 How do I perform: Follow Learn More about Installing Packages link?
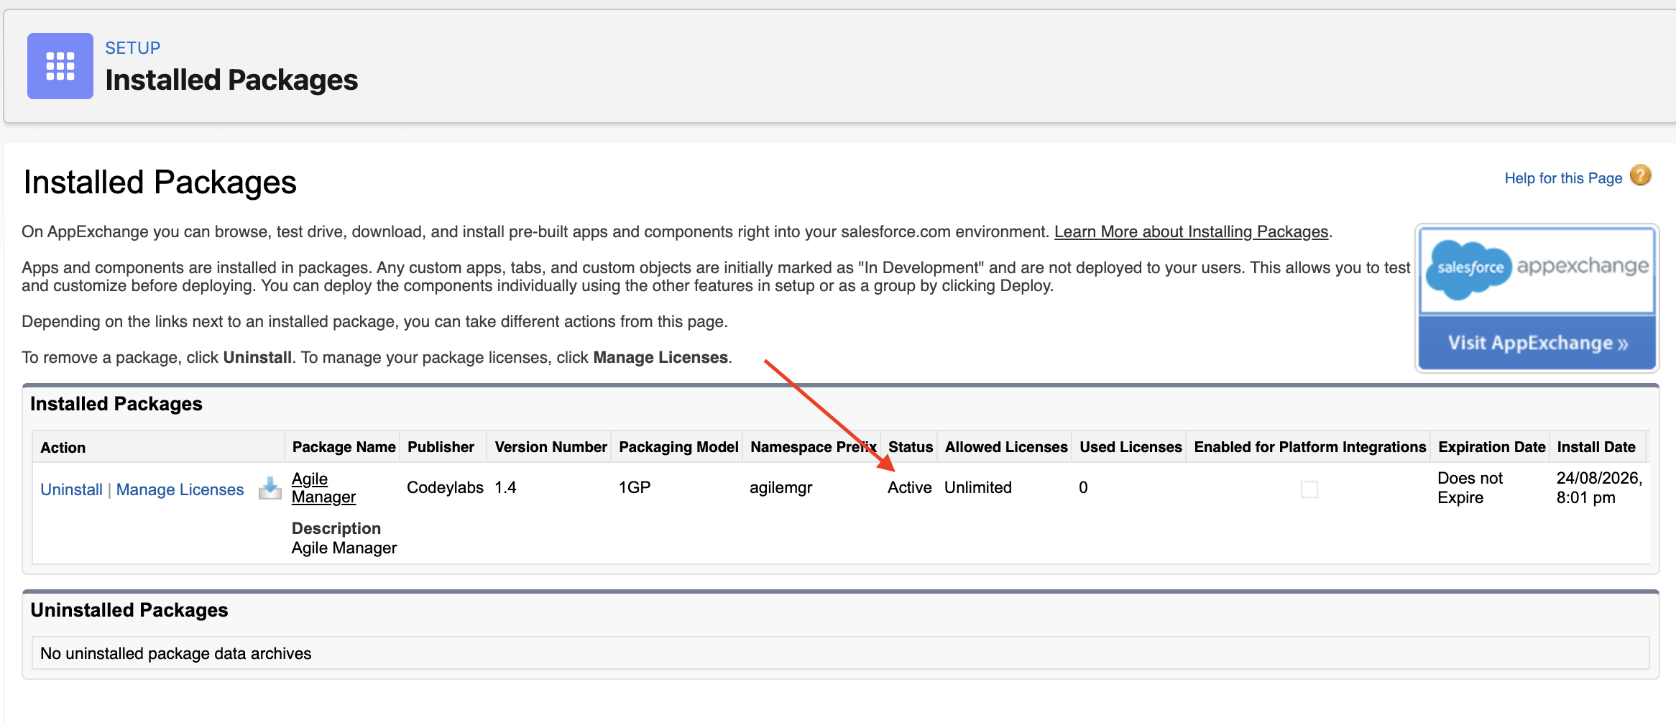click(1191, 231)
